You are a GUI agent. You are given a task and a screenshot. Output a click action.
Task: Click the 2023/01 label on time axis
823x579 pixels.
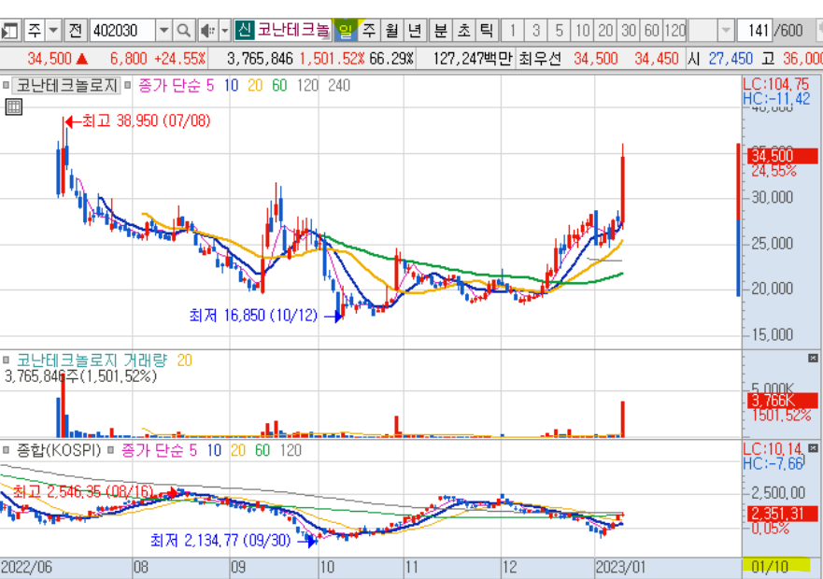[620, 568]
